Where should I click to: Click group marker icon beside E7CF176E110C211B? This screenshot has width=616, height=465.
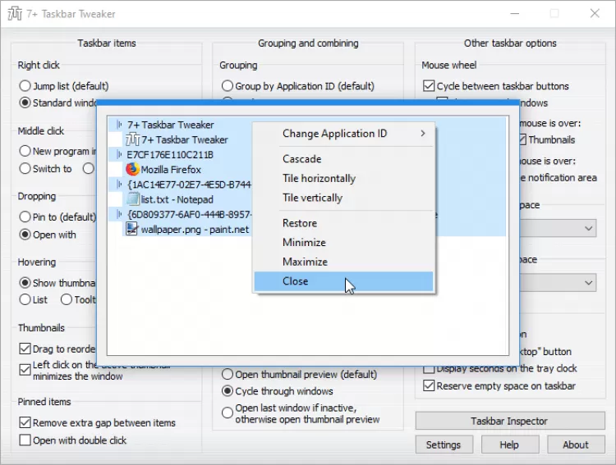pos(119,155)
